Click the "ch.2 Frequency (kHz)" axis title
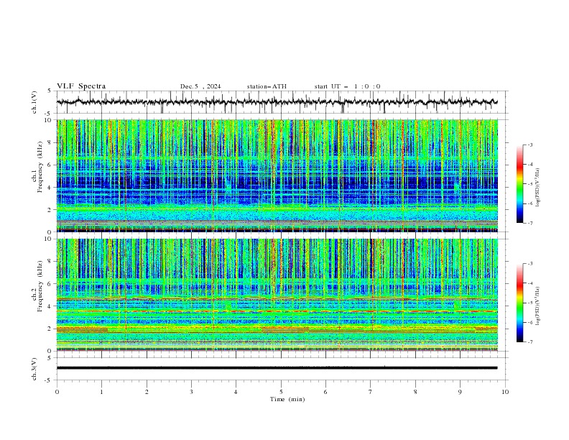 pos(37,286)
